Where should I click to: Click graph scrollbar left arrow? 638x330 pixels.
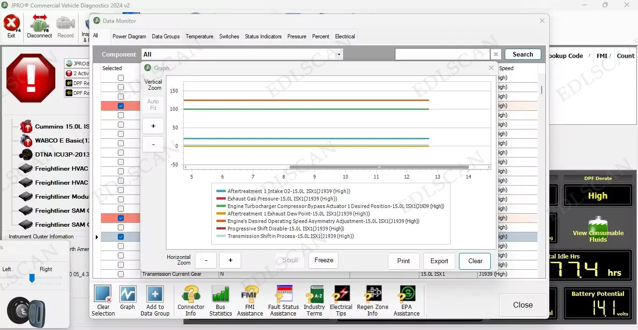click(x=186, y=167)
